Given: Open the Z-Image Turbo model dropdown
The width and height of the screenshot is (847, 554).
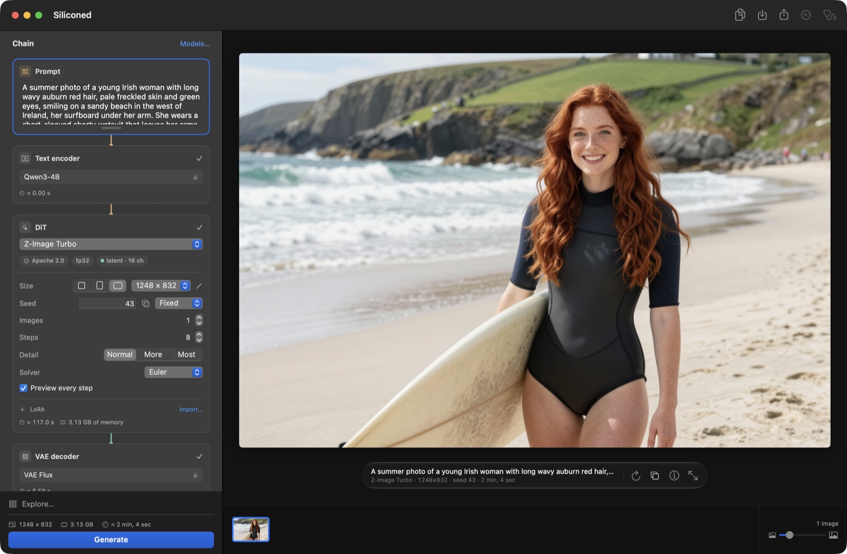Looking at the screenshot, I should point(111,244).
